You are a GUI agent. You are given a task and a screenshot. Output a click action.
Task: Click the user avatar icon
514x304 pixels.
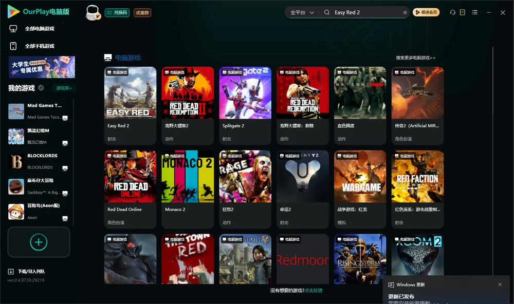coord(93,12)
